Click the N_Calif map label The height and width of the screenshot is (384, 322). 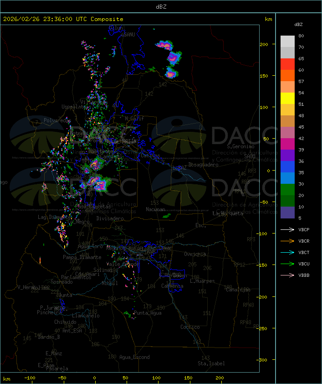tap(134, 118)
